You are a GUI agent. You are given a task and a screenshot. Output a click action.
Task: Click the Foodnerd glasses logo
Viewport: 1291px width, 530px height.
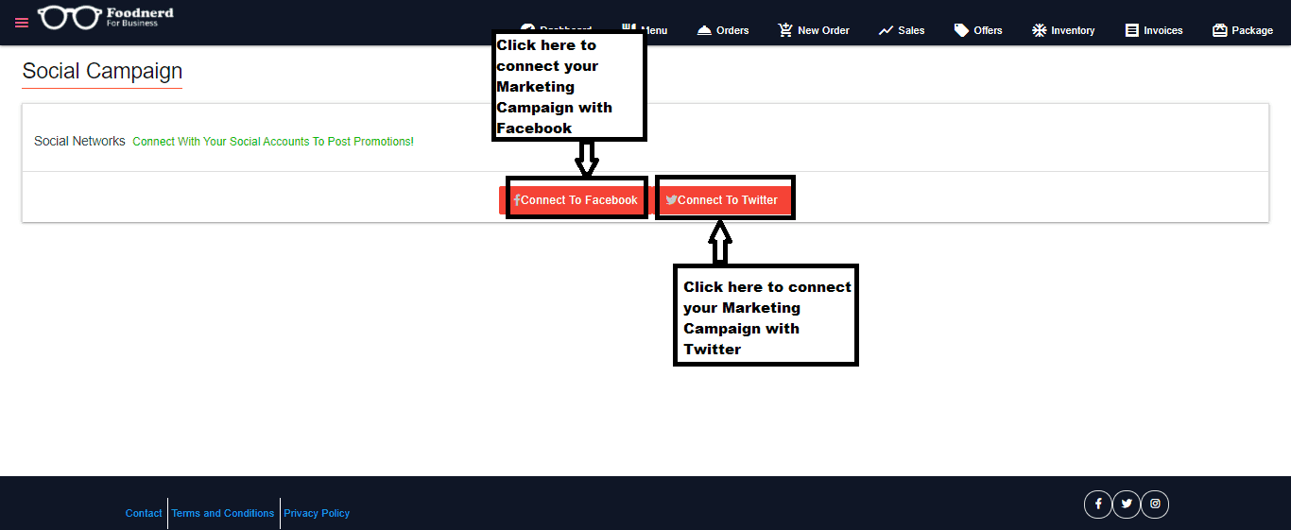tap(69, 17)
